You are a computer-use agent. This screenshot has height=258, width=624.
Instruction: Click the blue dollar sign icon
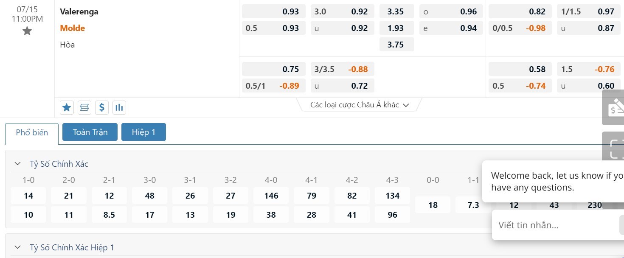tap(102, 108)
